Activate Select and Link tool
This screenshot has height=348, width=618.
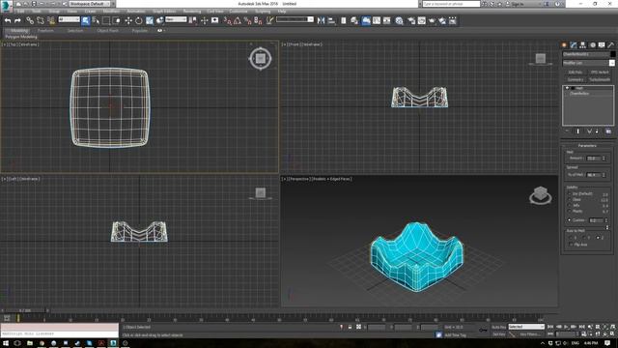click(x=30, y=20)
